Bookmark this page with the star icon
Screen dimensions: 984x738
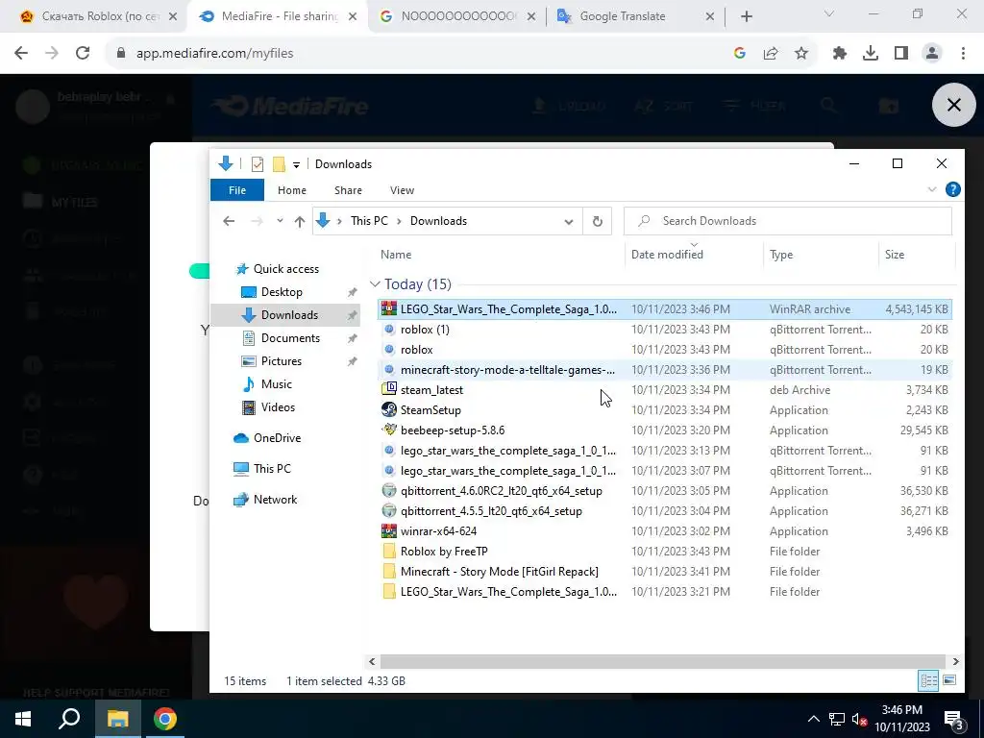801,54
